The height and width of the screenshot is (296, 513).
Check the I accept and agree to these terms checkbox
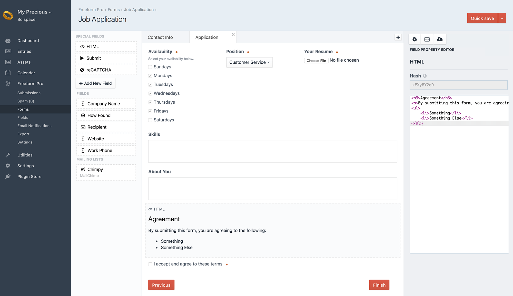click(x=150, y=264)
